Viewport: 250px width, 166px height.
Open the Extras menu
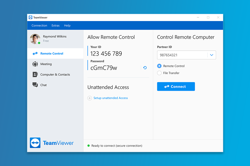[x=55, y=25]
